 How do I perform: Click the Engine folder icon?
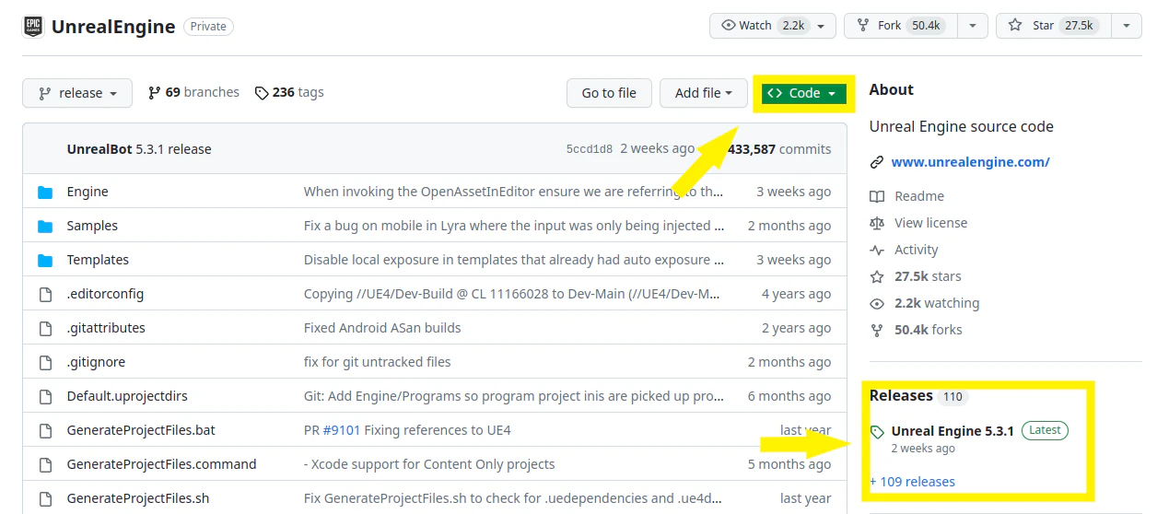pyautogui.click(x=45, y=192)
